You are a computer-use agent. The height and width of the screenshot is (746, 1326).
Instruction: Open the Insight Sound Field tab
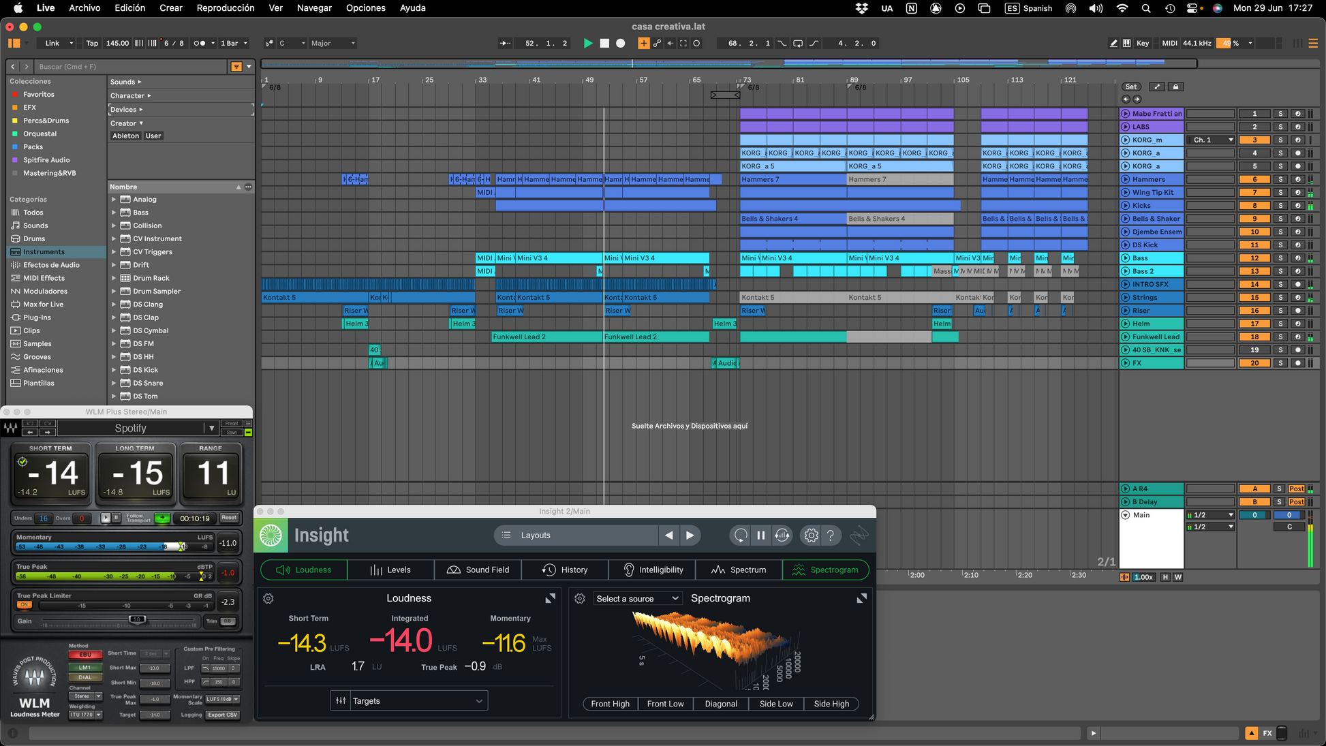click(x=478, y=570)
